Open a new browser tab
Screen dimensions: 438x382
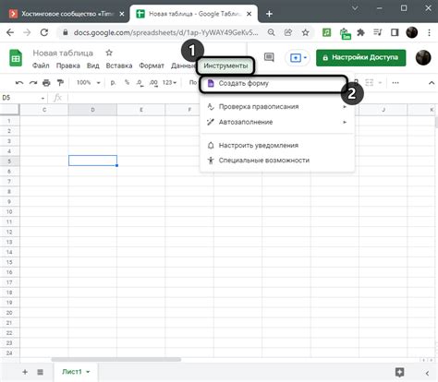[x=269, y=14]
